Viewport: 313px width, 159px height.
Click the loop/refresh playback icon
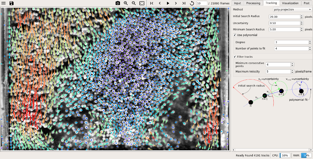[x=192, y=3]
